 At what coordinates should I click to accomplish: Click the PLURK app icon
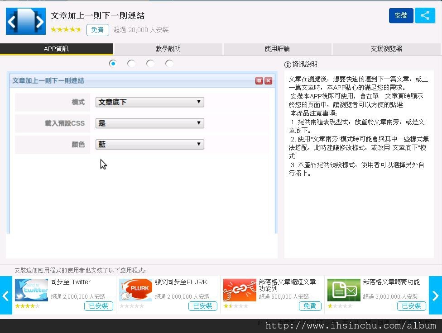(135, 290)
